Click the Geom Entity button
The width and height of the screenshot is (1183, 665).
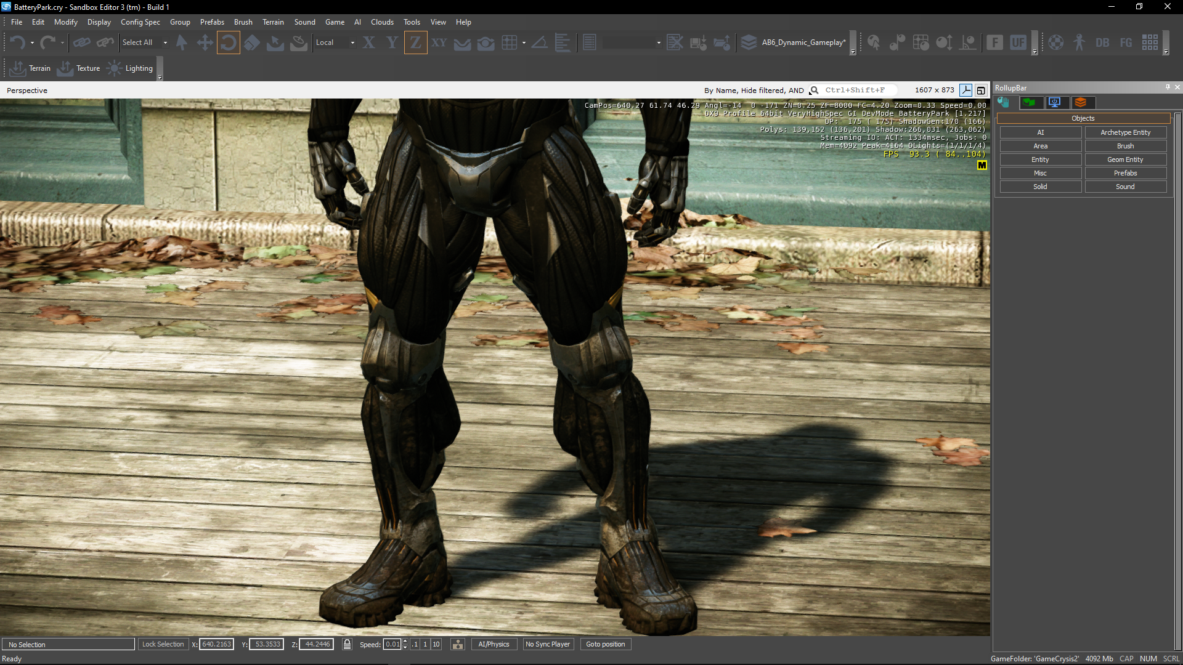(x=1125, y=159)
